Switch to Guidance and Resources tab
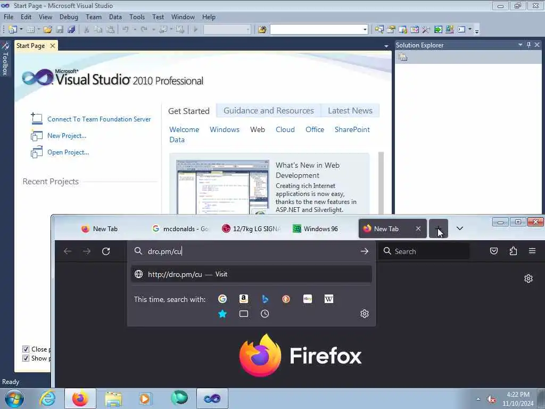The width and height of the screenshot is (545, 409). click(269, 111)
